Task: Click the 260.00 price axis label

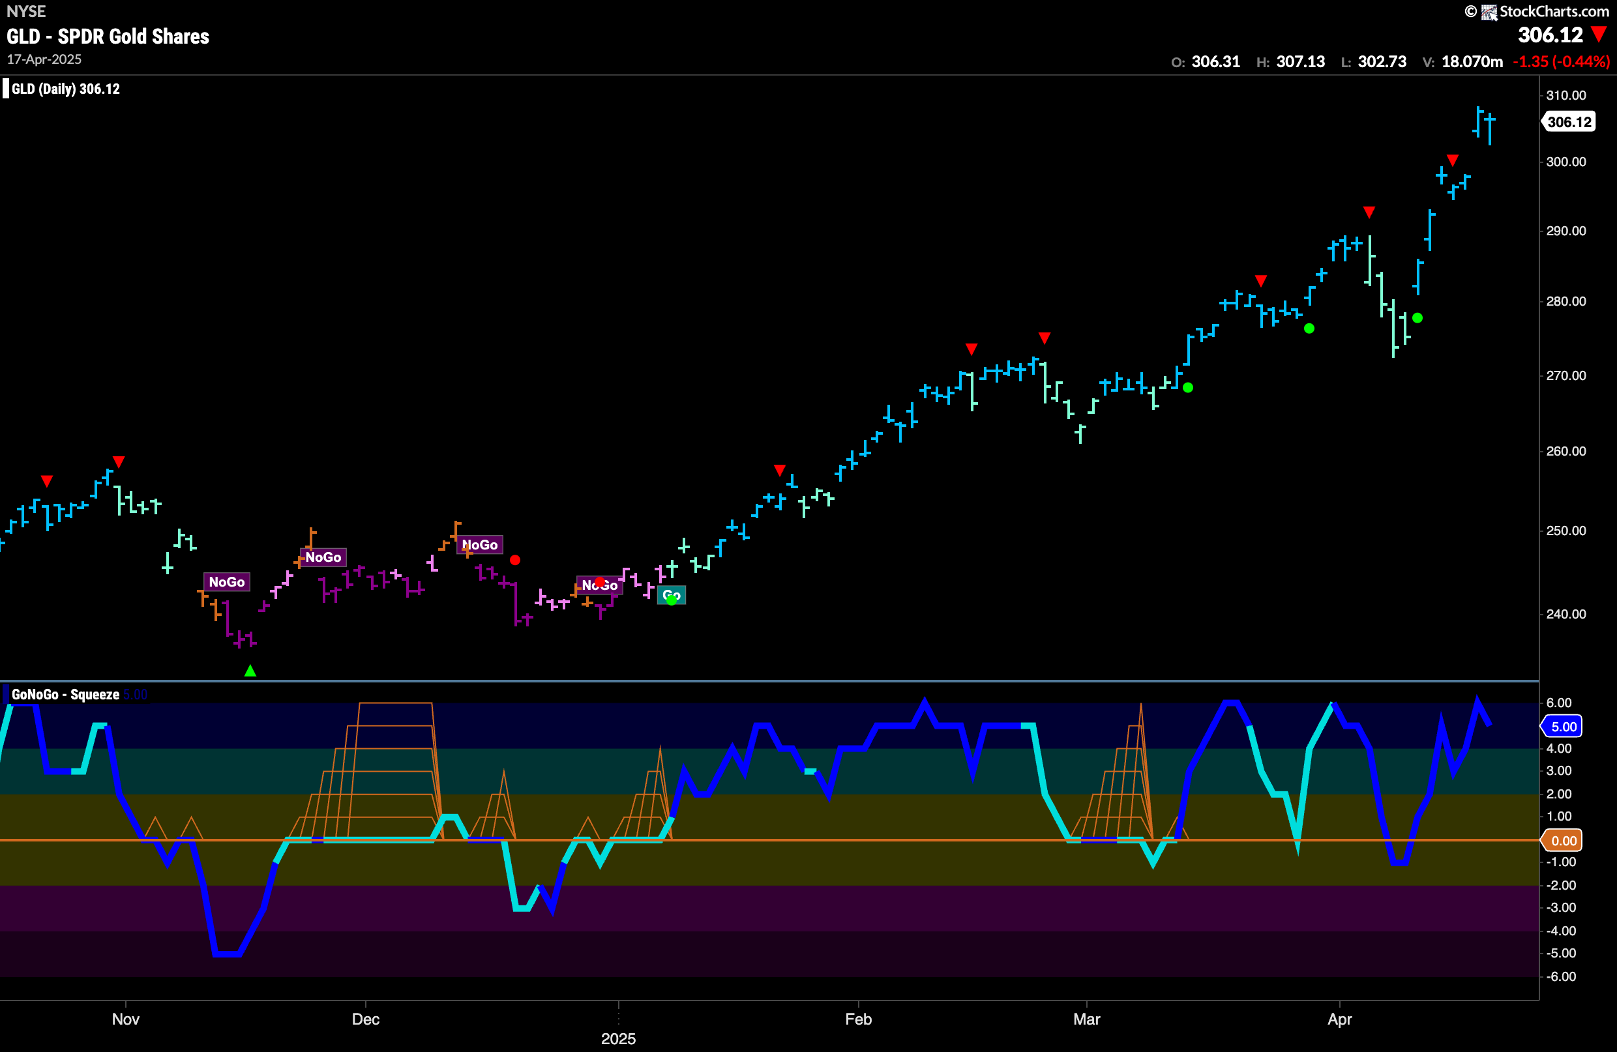Action: pos(1566,452)
